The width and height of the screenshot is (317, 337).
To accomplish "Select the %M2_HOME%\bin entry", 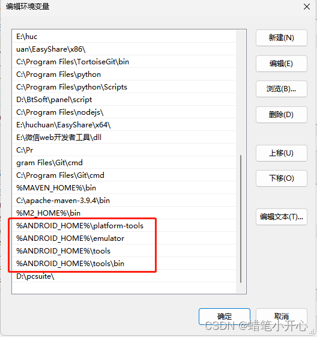I will (124, 213).
